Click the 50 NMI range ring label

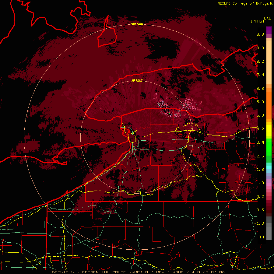137,80
